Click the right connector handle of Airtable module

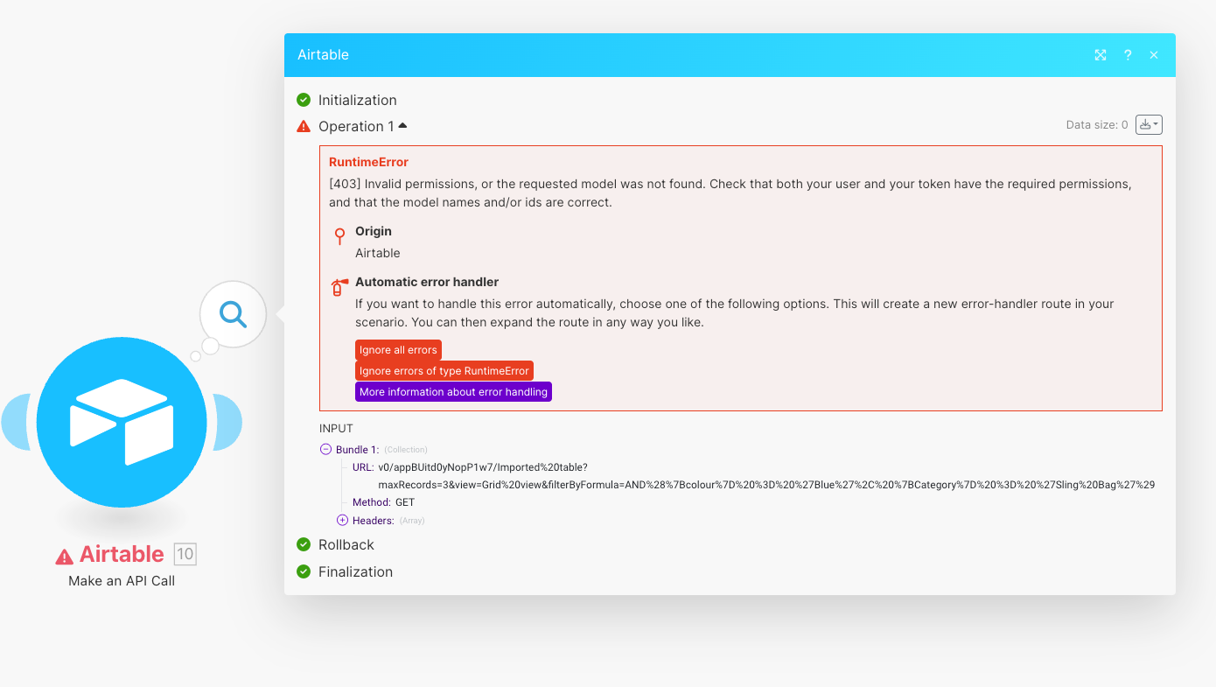[227, 423]
